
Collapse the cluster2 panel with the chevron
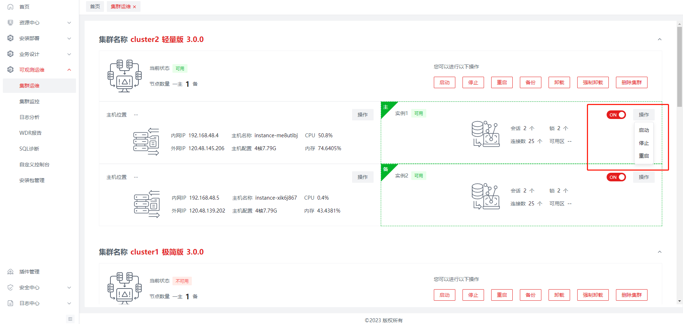[659, 39]
